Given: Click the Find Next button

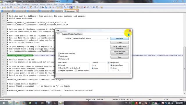Looking at the screenshot, I should (x=119, y=38).
